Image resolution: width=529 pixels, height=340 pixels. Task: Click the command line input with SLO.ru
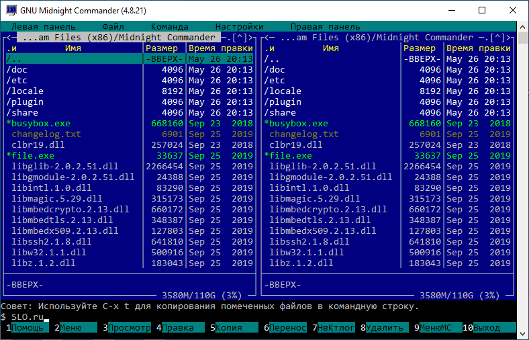258,317
